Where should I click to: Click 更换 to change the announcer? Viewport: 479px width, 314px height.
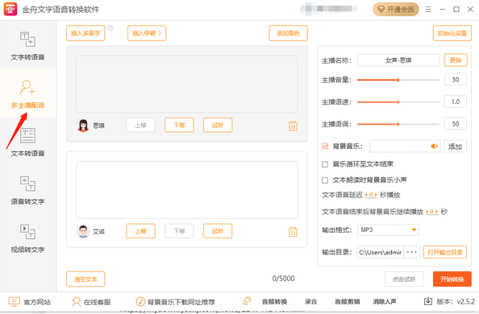point(456,60)
